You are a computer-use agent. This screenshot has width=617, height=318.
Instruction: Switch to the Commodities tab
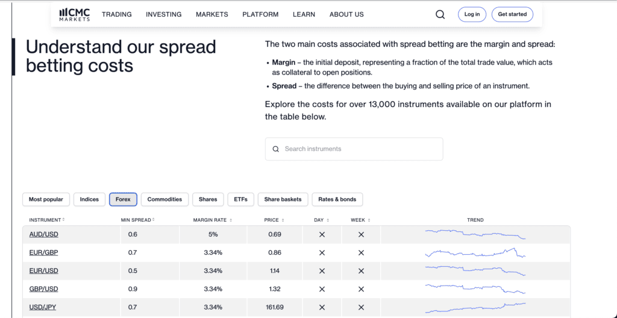[164, 200]
